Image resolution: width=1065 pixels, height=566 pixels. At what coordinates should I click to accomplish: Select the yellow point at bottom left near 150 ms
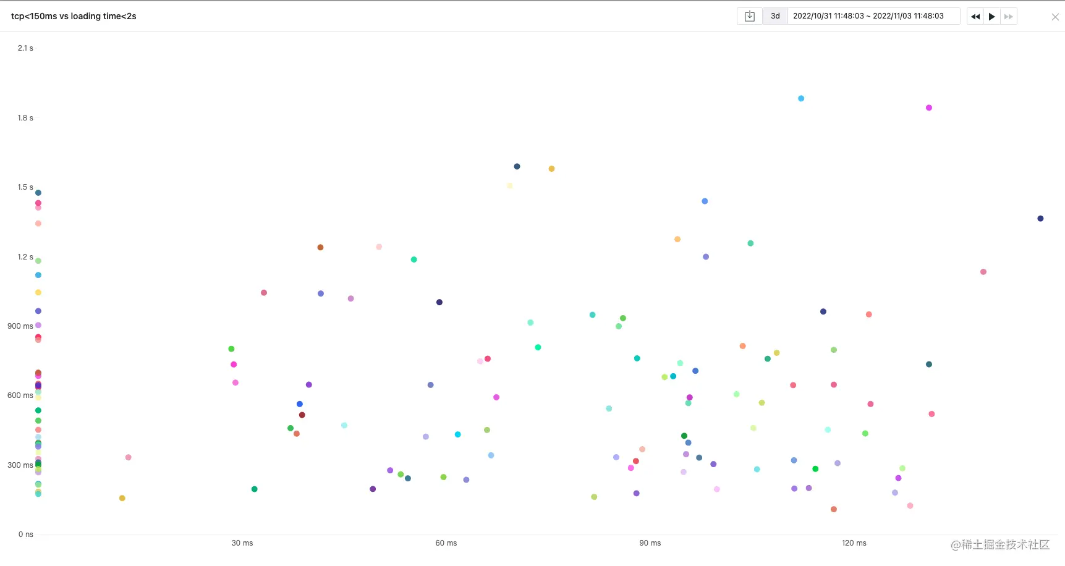click(x=122, y=498)
